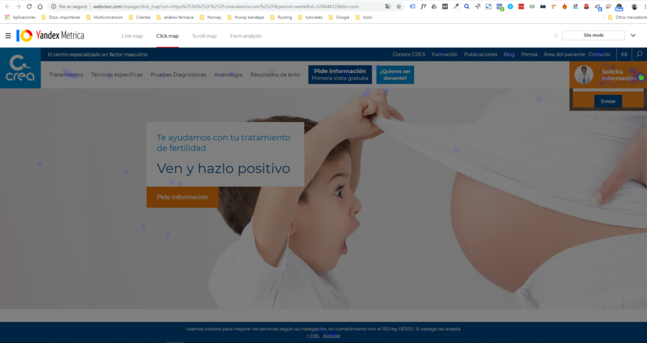
Task: Go forward in browser history
Action: click(x=18, y=6)
